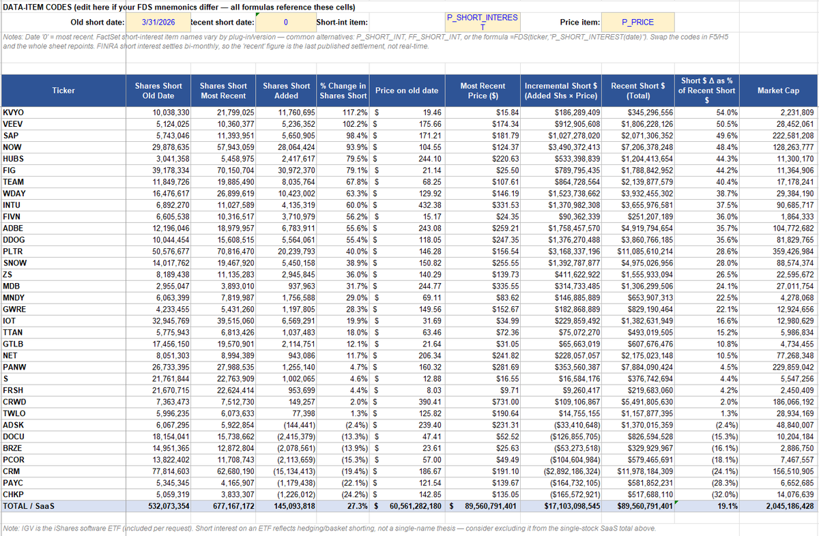This screenshot has height=536, width=819.
Task: Select the ADSK ticker cell
Action: tap(63, 425)
